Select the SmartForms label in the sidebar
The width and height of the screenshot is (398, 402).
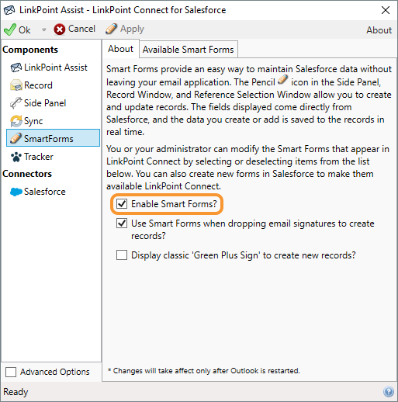49,139
